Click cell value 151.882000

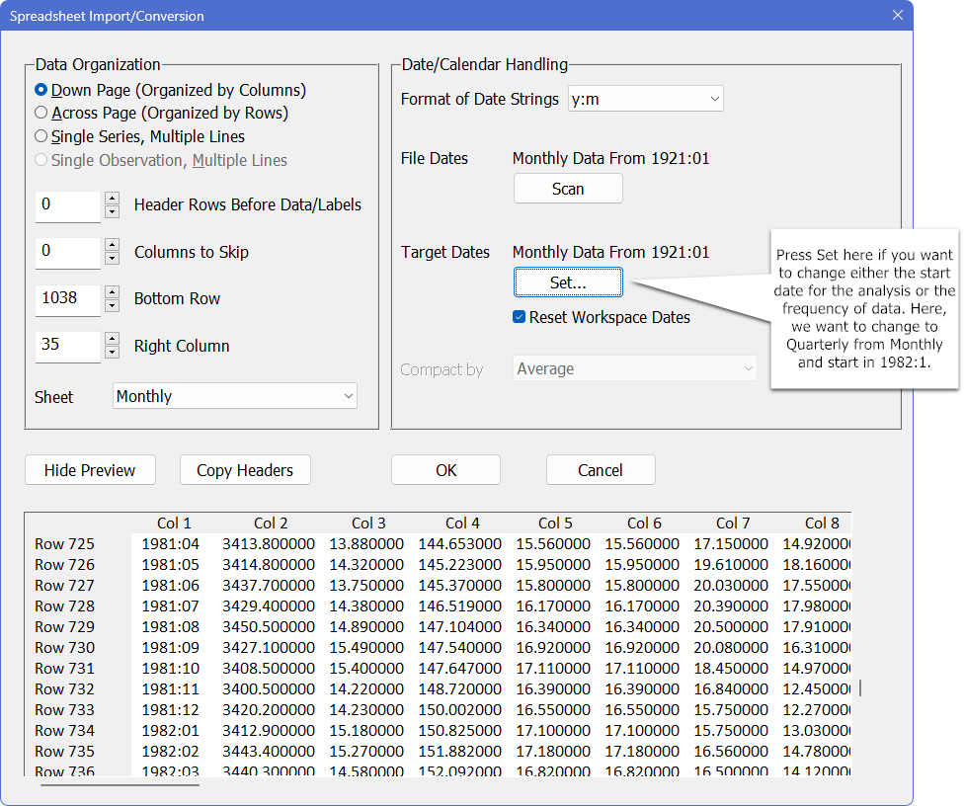point(459,752)
